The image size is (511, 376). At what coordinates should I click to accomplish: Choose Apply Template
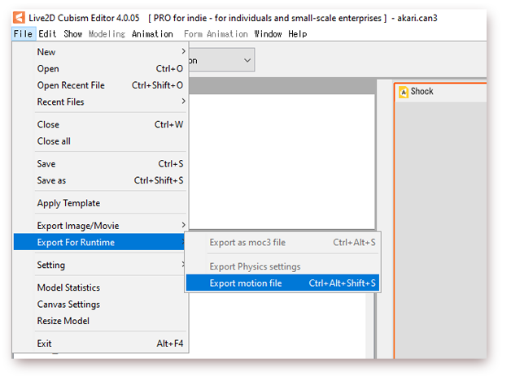(100, 203)
